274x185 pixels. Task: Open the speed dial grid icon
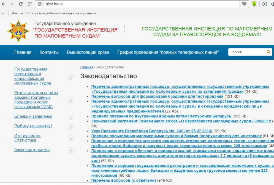coord(29,4)
